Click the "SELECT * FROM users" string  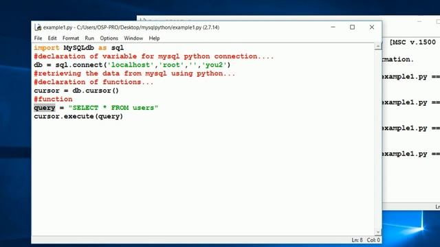(113, 108)
